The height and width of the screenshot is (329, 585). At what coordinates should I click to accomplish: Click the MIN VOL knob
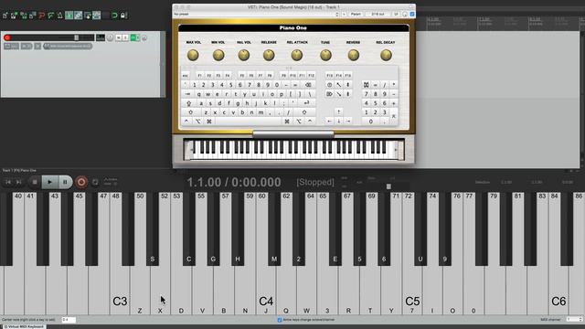click(218, 55)
